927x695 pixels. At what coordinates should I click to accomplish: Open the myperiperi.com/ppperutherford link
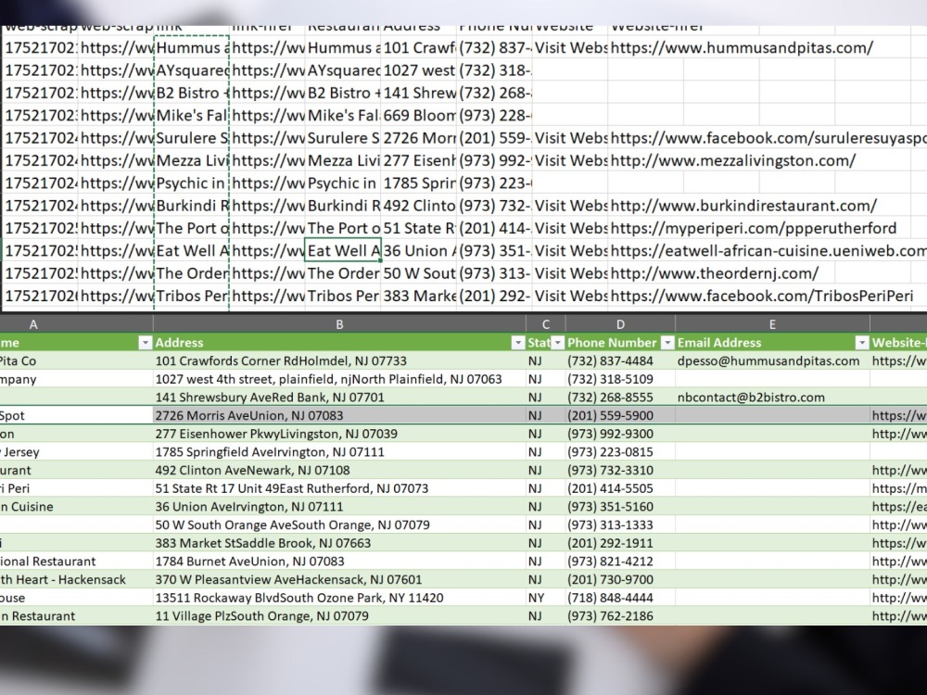coord(753,228)
